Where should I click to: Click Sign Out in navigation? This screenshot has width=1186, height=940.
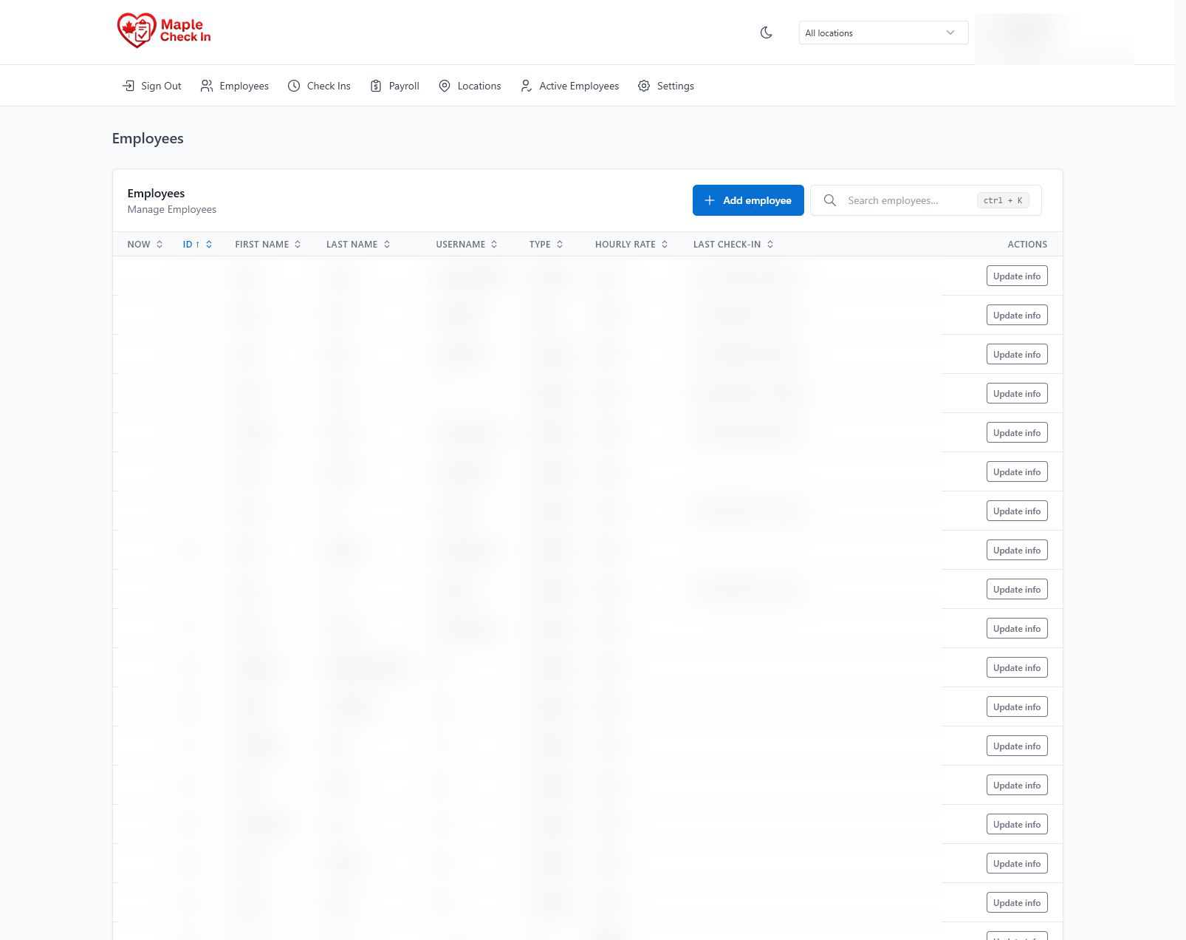point(151,86)
